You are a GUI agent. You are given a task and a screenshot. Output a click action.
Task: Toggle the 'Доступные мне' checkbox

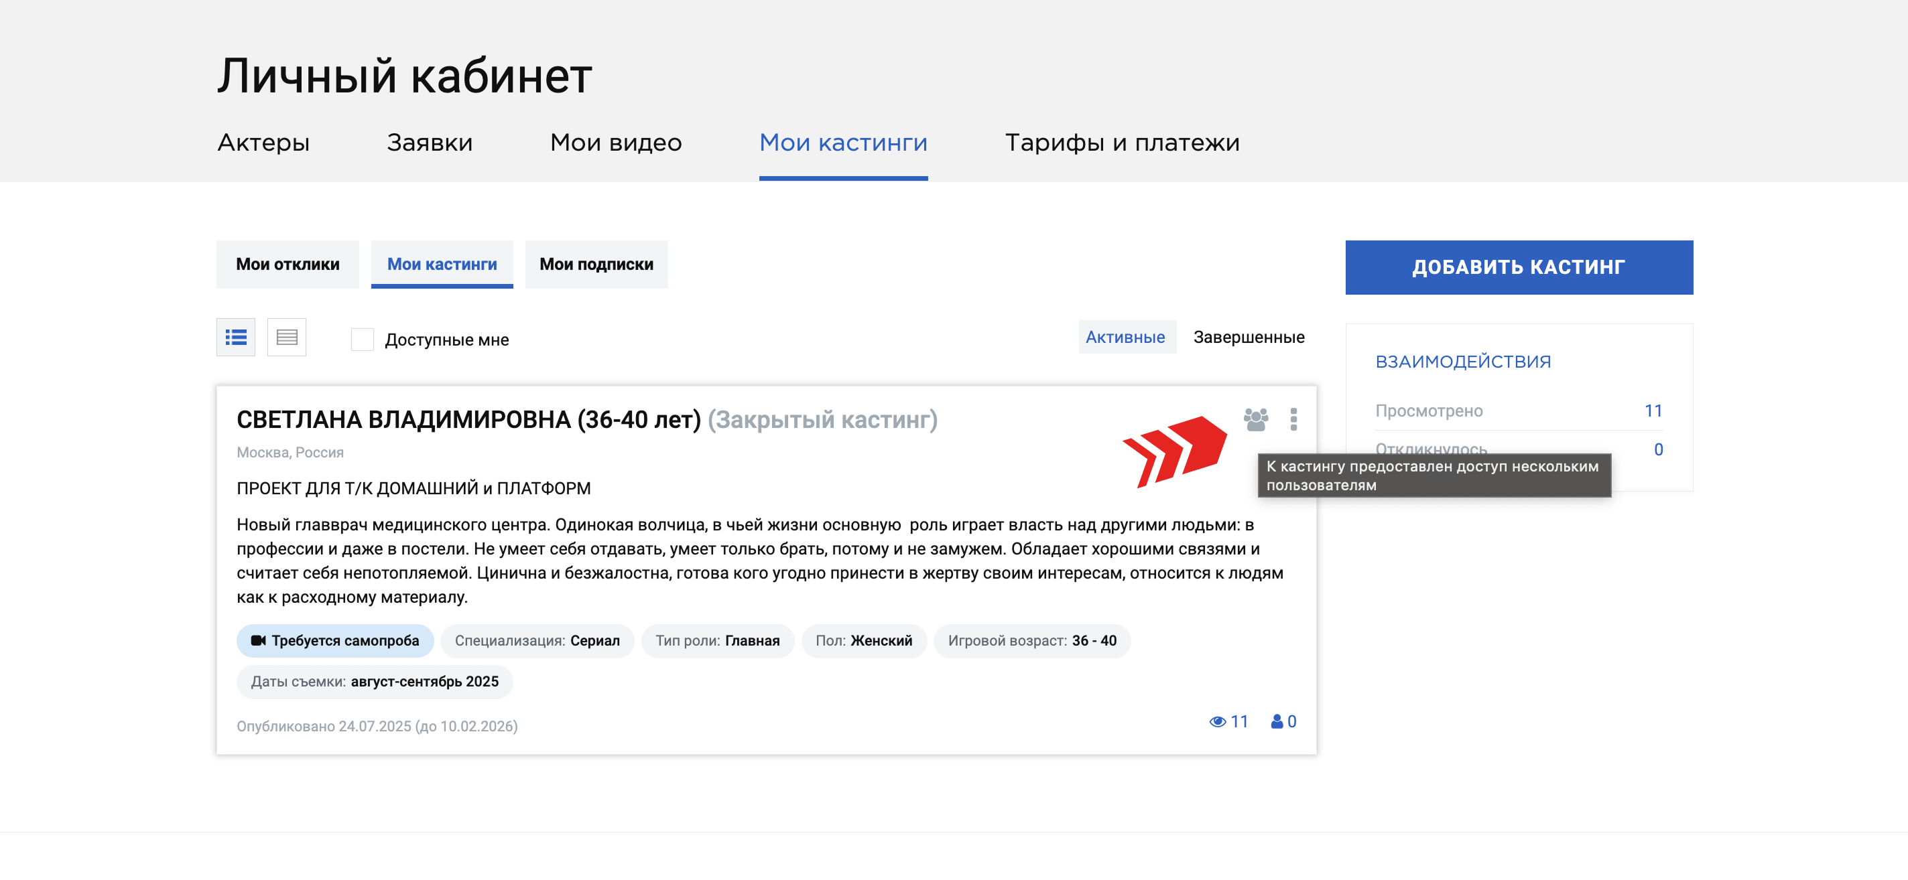(362, 340)
